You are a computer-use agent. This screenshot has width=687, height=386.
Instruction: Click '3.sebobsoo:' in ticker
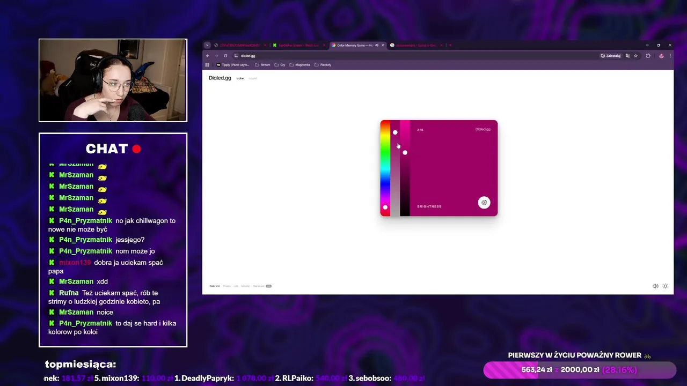(370, 378)
